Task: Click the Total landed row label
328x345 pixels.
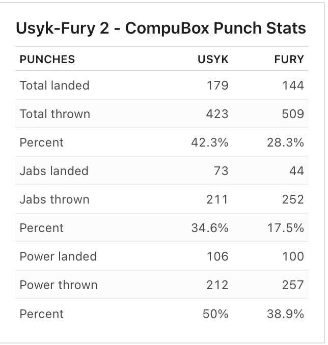Action: tap(54, 85)
